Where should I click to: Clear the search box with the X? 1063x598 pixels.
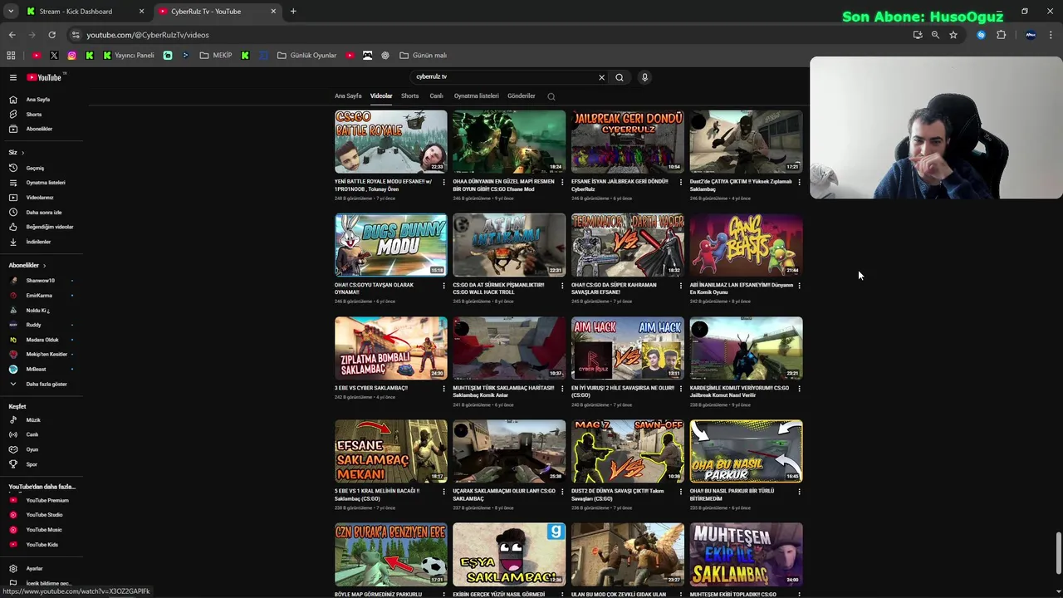(x=602, y=77)
